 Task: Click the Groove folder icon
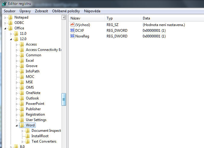[x=22, y=66]
